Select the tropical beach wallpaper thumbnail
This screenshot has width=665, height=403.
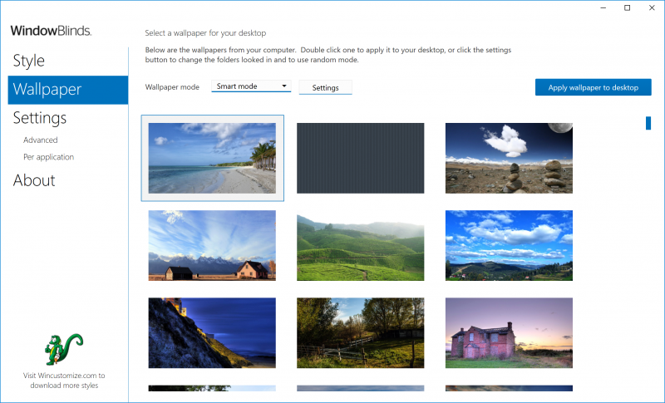(x=212, y=158)
